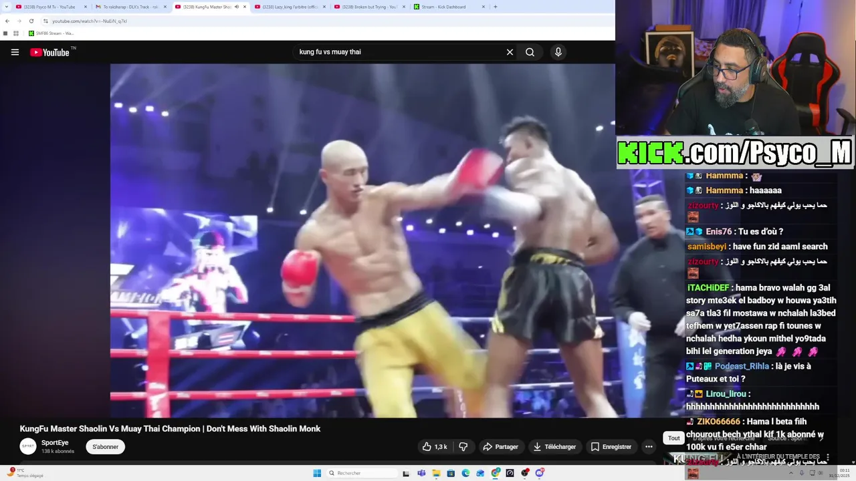The width and height of the screenshot is (856, 481).
Task: Open Task View from the taskbar
Action: tap(406, 473)
